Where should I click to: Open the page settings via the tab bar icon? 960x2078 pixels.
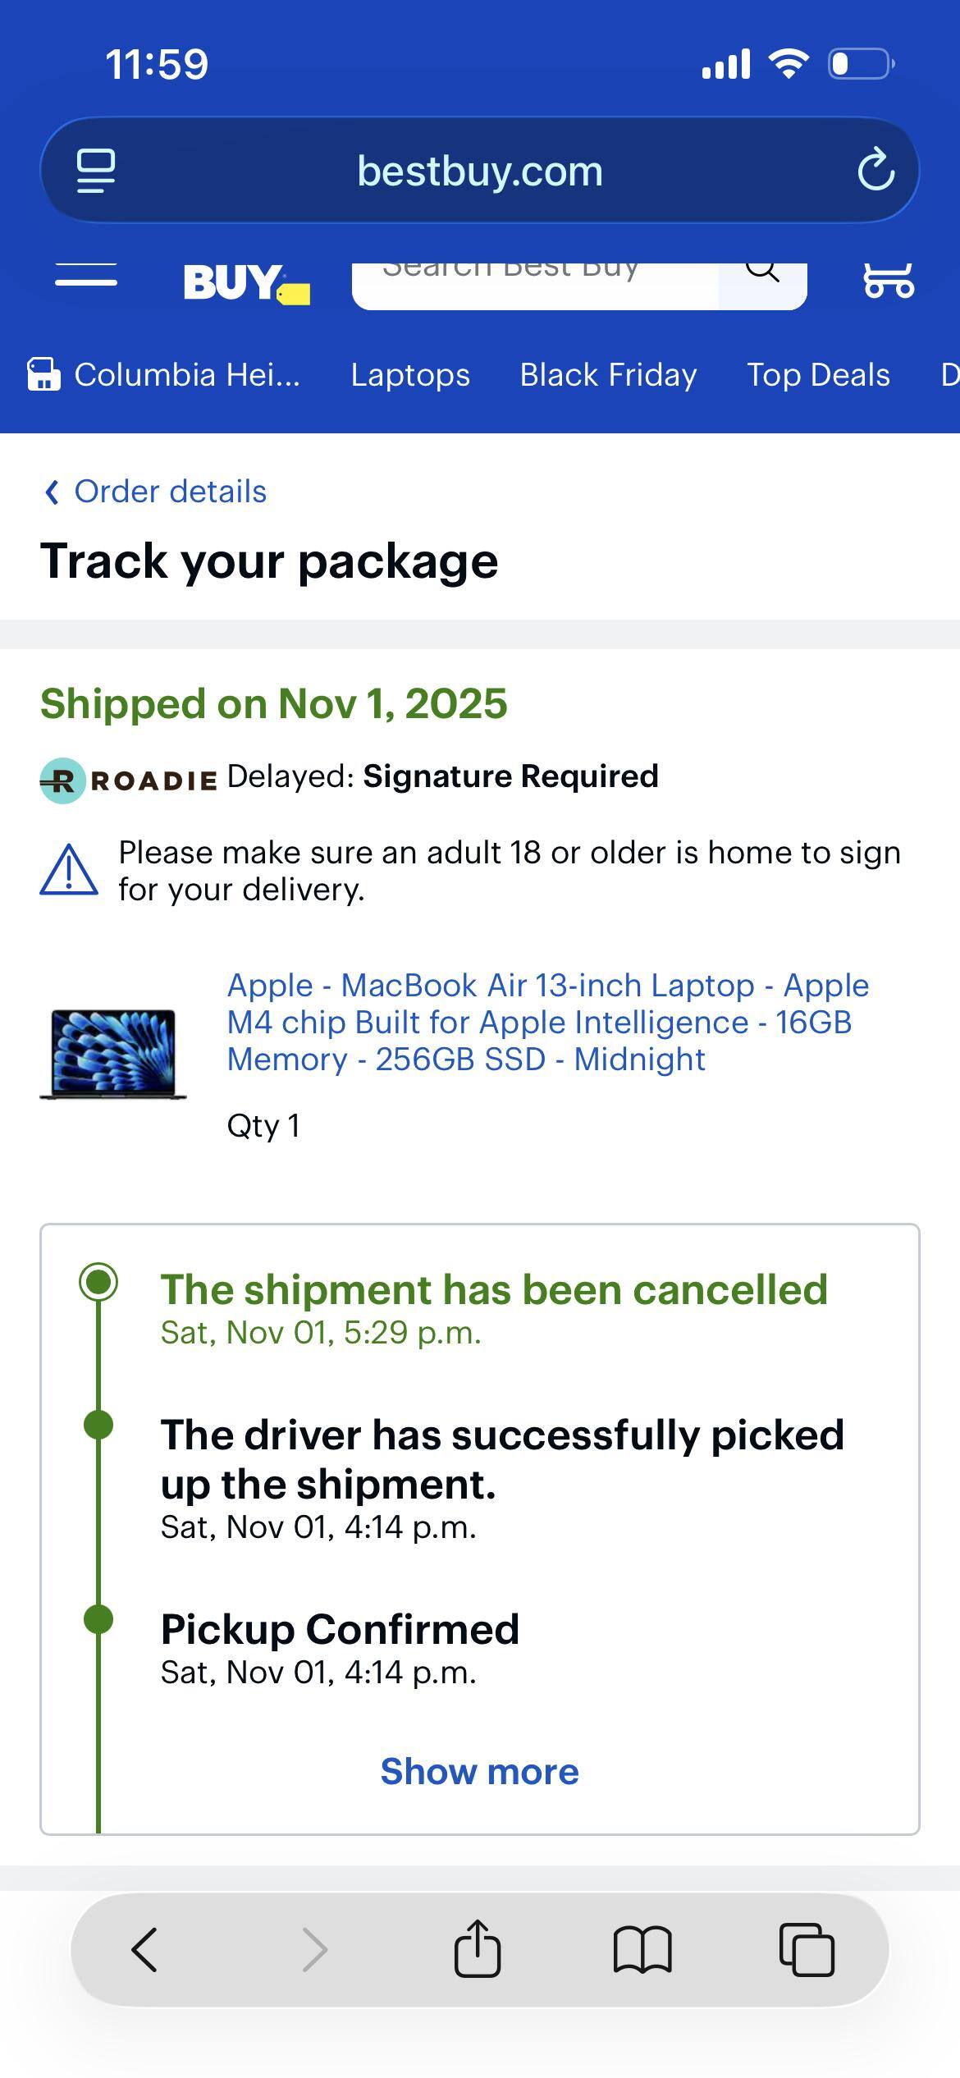[x=94, y=170]
